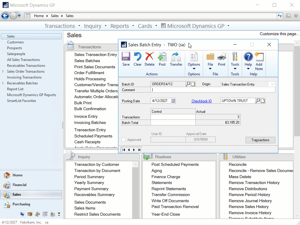Click the Batch ID field
Viewport: 300px width, 225px height.
168,84
